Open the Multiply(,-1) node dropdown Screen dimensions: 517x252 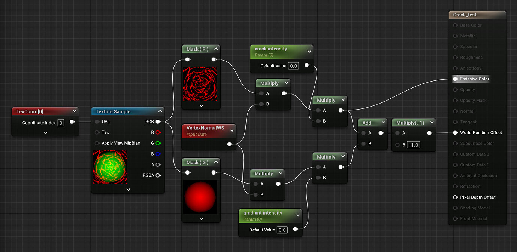(x=433, y=122)
